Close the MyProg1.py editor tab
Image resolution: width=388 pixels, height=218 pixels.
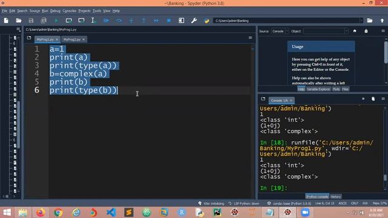(57, 39)
